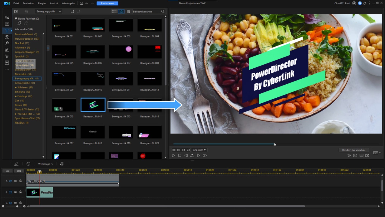
Task: Open preferences via the gear icon
Action: coord(365,3)
